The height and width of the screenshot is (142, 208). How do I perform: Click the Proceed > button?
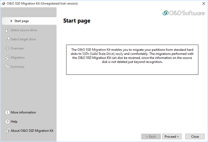coord(172,137)
